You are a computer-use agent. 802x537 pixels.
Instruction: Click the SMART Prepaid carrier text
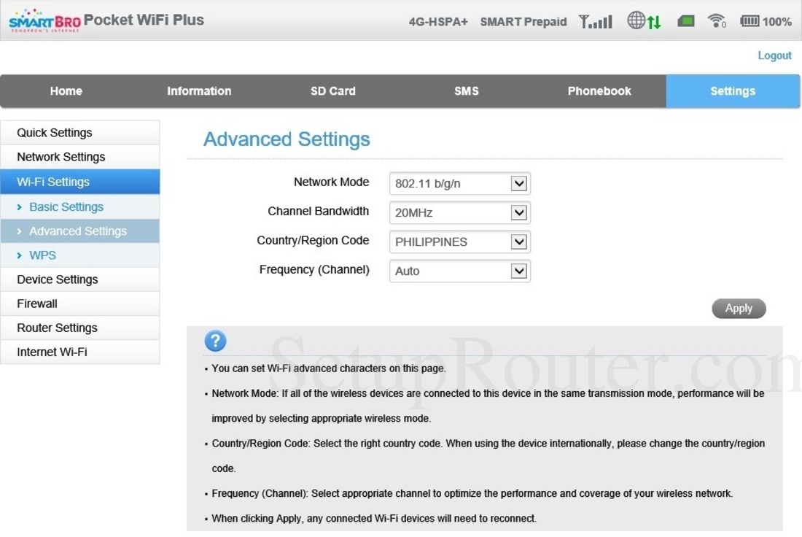[x=523, y=21]
